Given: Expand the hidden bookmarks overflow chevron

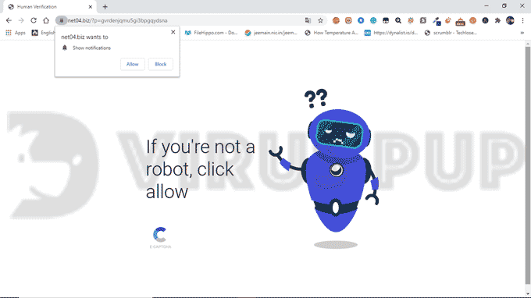Looking at the screenshot, I should pyautogui.click(x=522, y=33).
